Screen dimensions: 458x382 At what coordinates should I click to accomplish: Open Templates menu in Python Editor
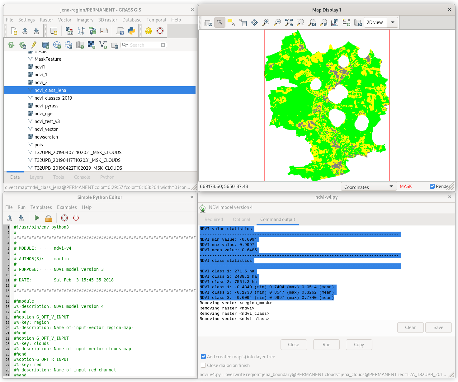click(41, 207)
